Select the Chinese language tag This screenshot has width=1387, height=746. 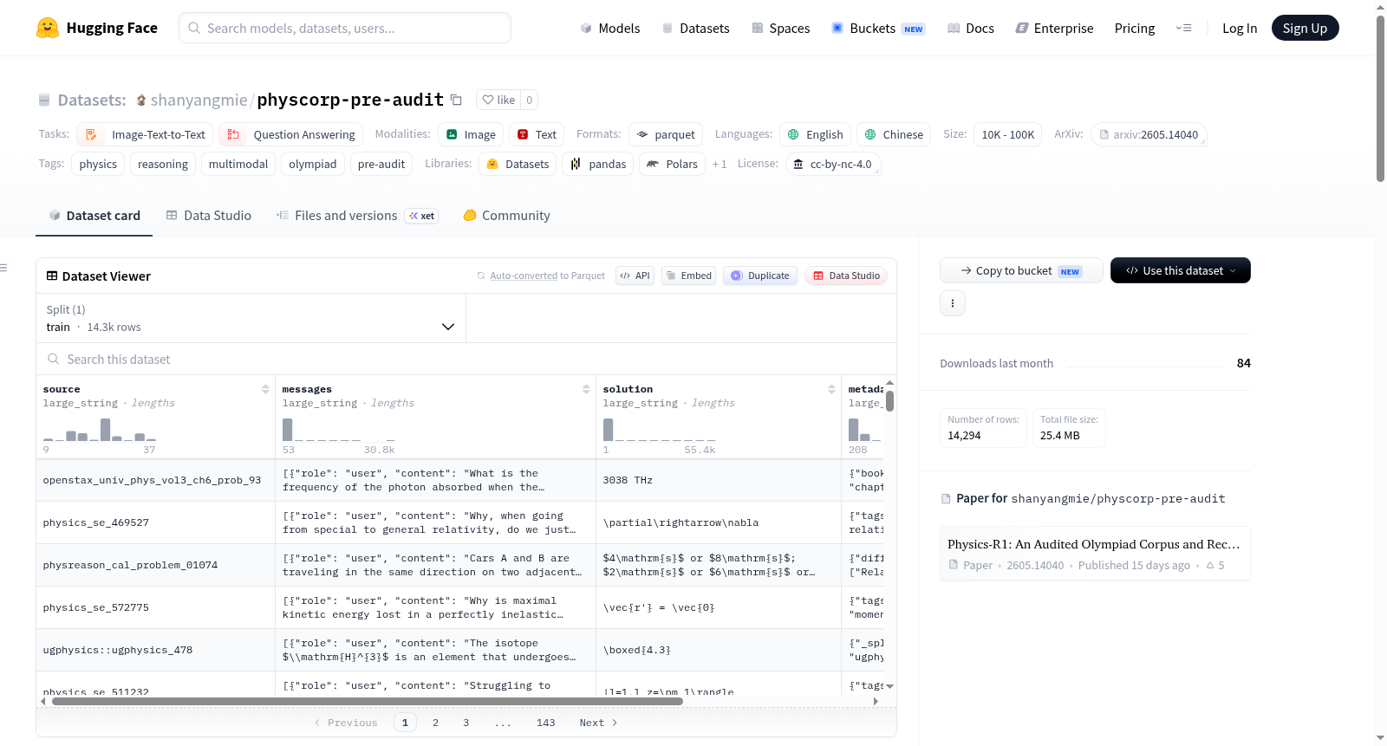(894, 134)
